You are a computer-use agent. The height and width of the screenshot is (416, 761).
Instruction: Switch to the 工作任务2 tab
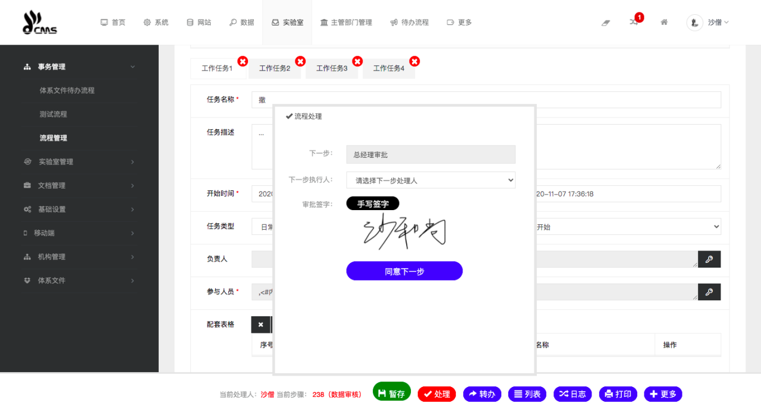pyautogui.click(x=275, y=68)
